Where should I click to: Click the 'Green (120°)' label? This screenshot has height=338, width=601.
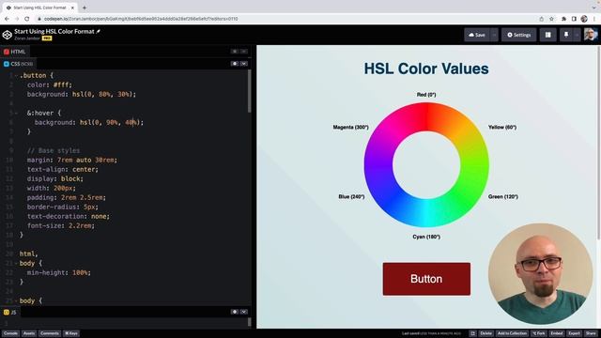(x=503, y=196)
